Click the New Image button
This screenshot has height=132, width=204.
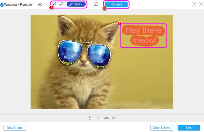click(15, 128)
